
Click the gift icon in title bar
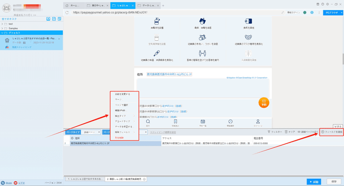(318, 4)
